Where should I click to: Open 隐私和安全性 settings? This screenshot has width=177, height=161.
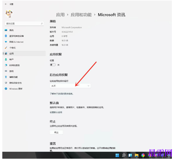[x=24, y=83]
